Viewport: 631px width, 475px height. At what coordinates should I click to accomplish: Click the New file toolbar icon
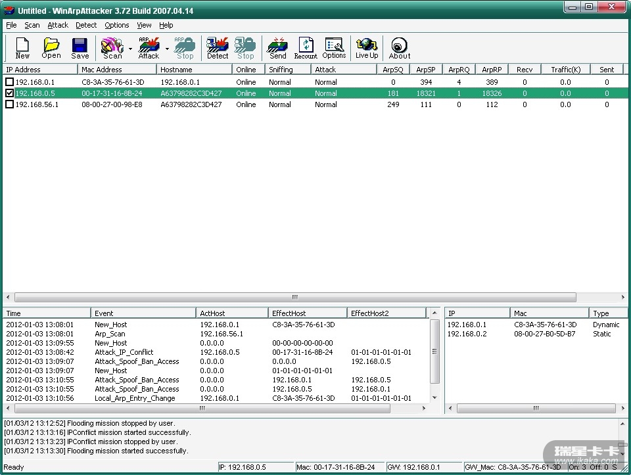click(x=22, y=47)
